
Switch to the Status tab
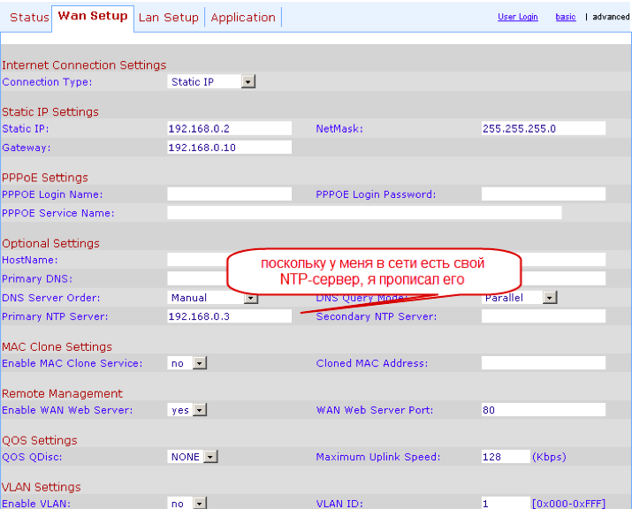click(29, 18)
